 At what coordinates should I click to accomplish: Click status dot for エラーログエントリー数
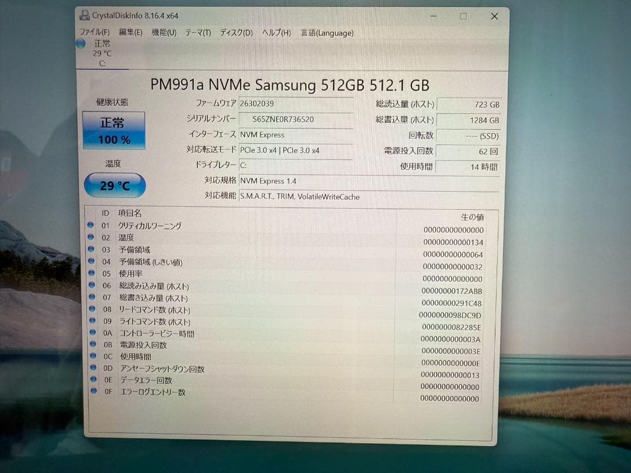coord(93,392)
